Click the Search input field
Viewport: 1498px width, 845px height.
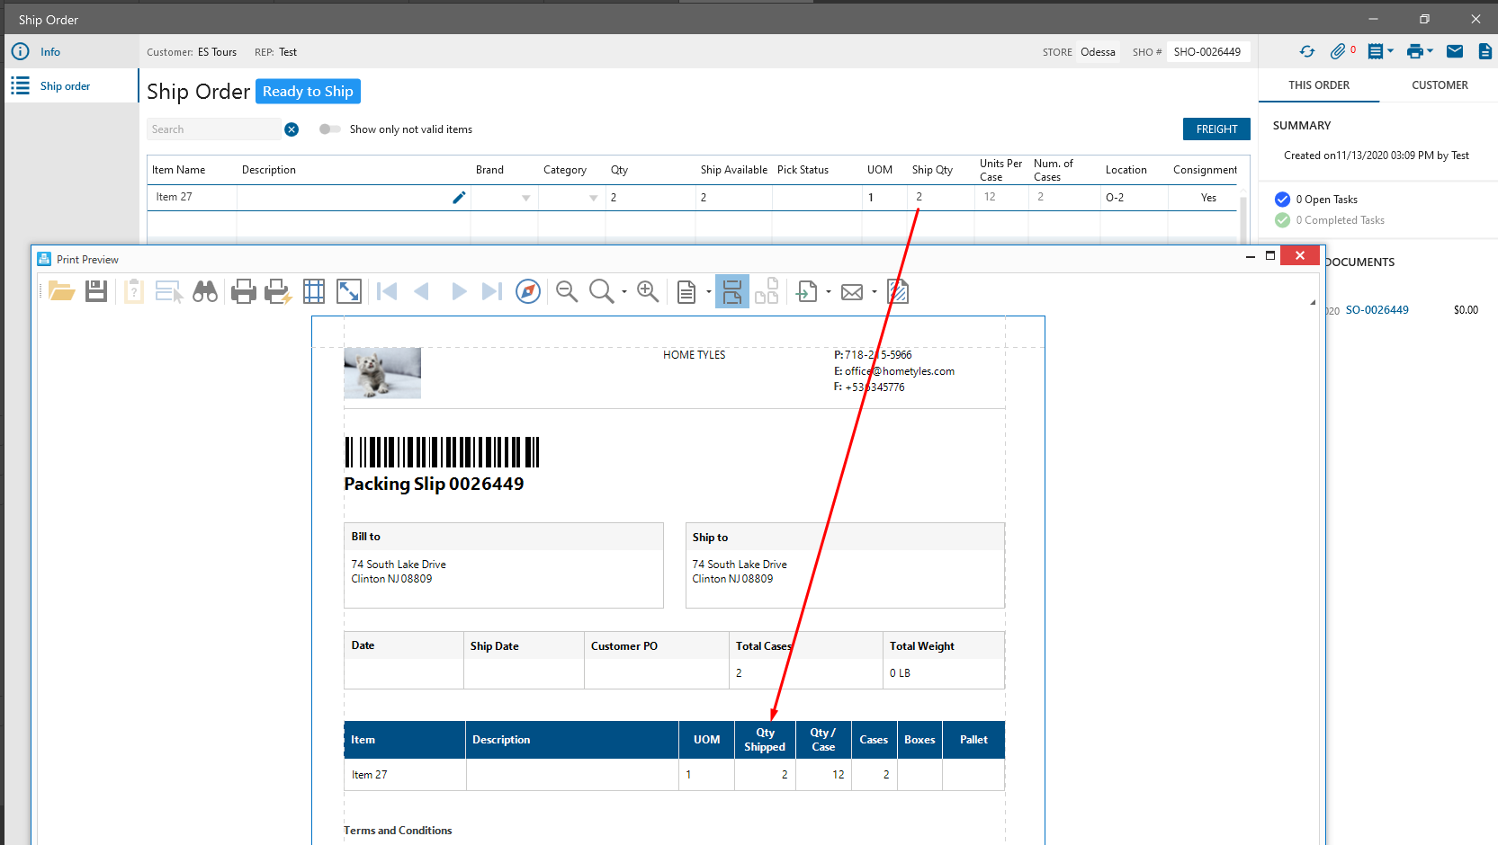pyautogui.click(x=214, y=129)
